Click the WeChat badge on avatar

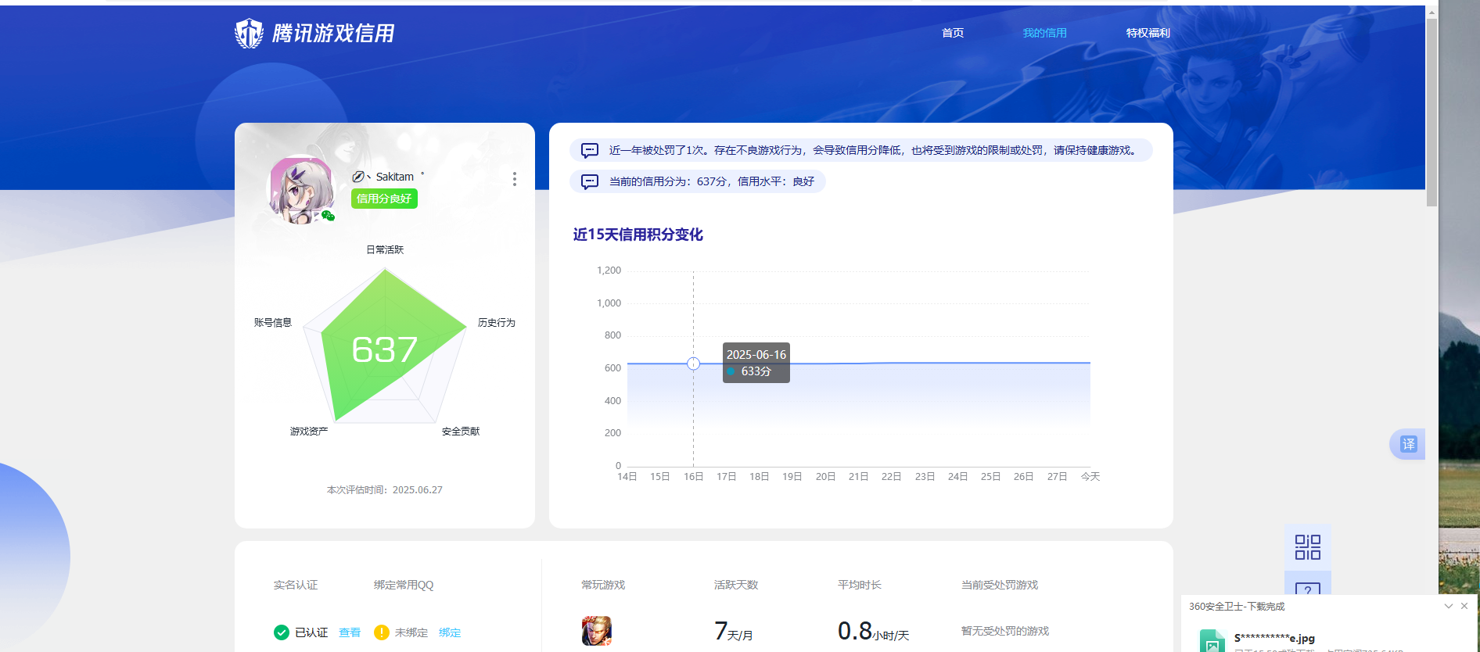[x=328, y=216]
